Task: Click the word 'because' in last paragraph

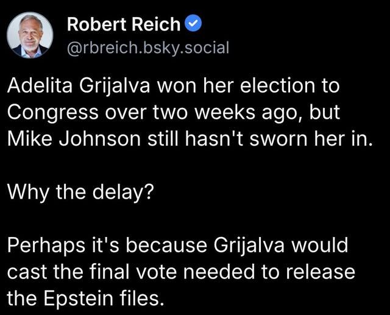Action: pyautogui.click(x=166, y=246)
